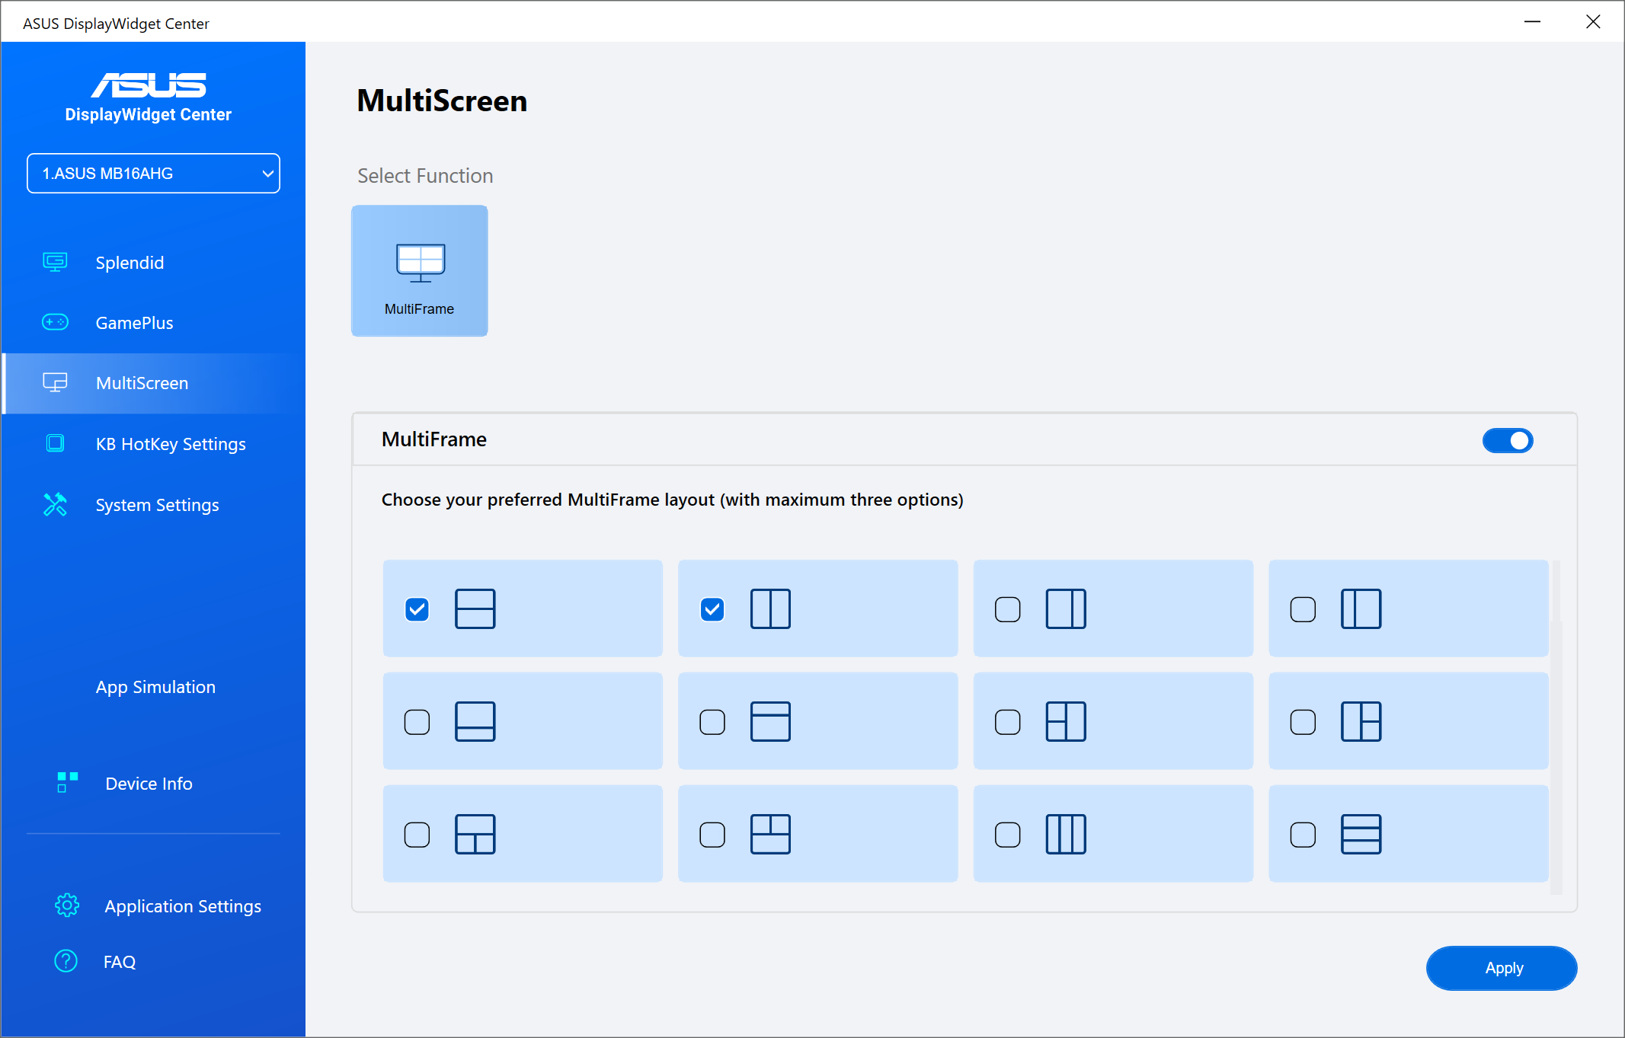Screen dimensions: 1625x1038
Task: Select the KB HotKey Settings icon
Action: [x=56, y=444]
